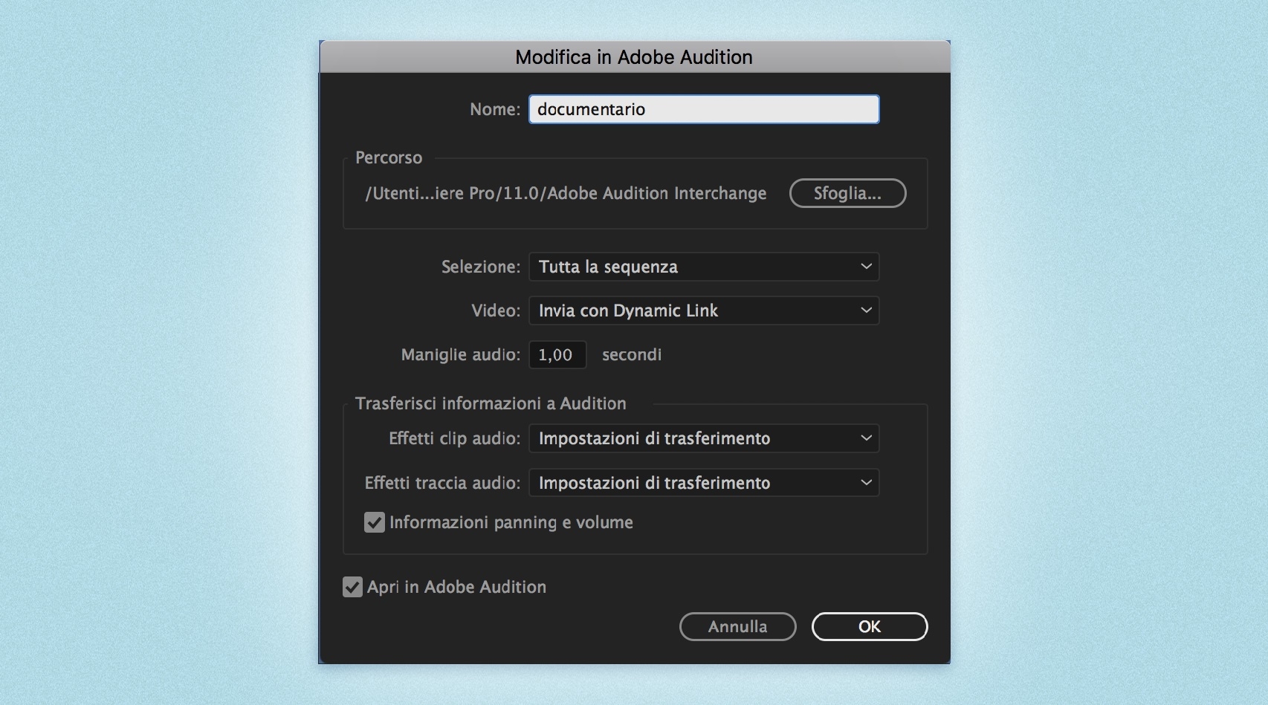This screenshot has height=705, width=1268.
Task: Click the Modifica in Adobe Audition title bar
Action: point(634,57)
